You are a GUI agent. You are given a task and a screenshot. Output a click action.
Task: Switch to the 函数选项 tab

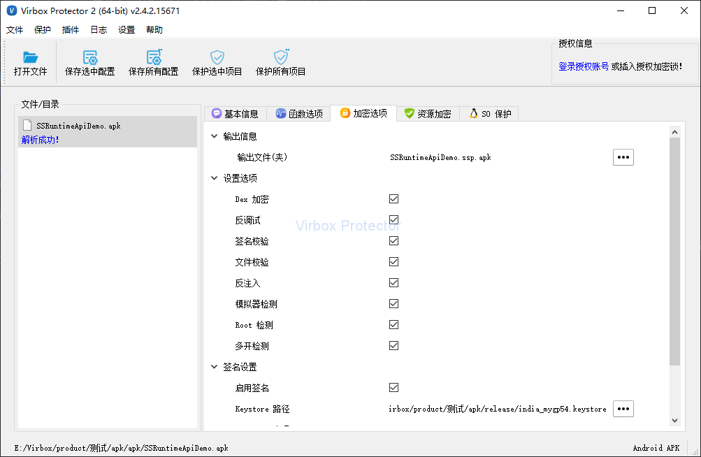click(299, 114)
